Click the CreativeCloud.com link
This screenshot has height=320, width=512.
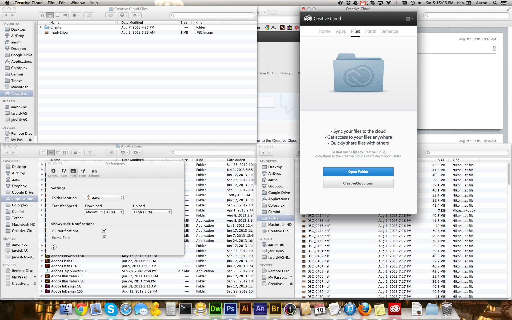click(358, 183)
